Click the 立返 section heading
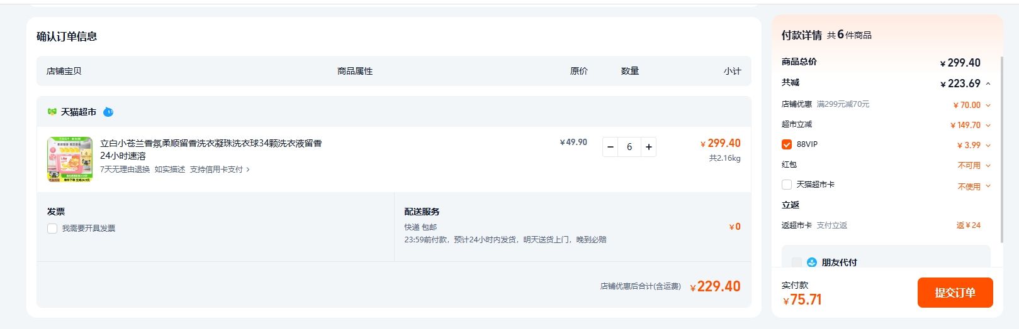Viewport: 1019px width, 329px height. pyautogui.click(x=791, y=205)
